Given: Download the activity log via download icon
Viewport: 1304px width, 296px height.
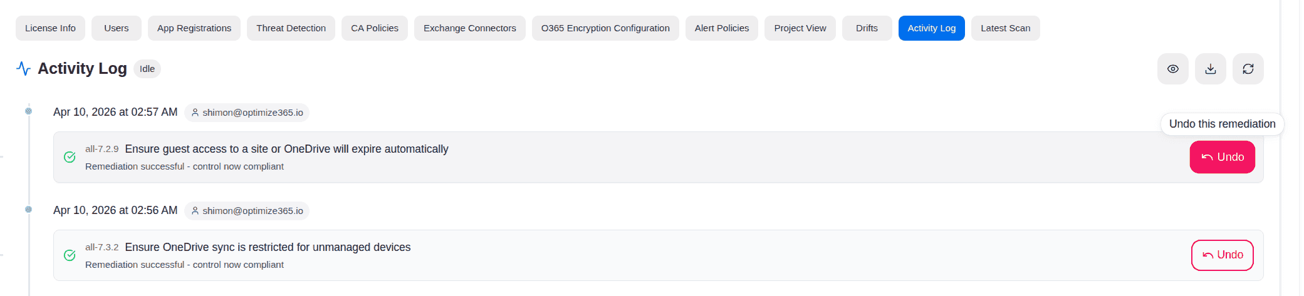Looking at the screenshot, I should 1210,69.
